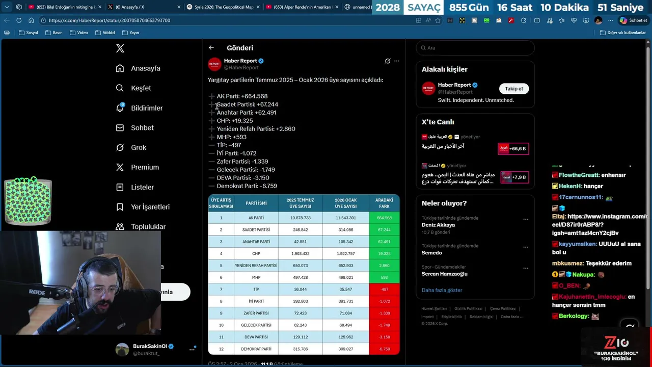652x367 pixels.
Task: Open Topluluklar communities
Action: 141,226
